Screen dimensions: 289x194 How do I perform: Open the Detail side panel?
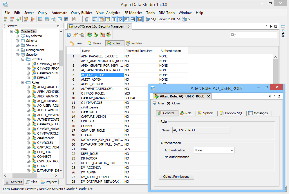tap(283, 31)
